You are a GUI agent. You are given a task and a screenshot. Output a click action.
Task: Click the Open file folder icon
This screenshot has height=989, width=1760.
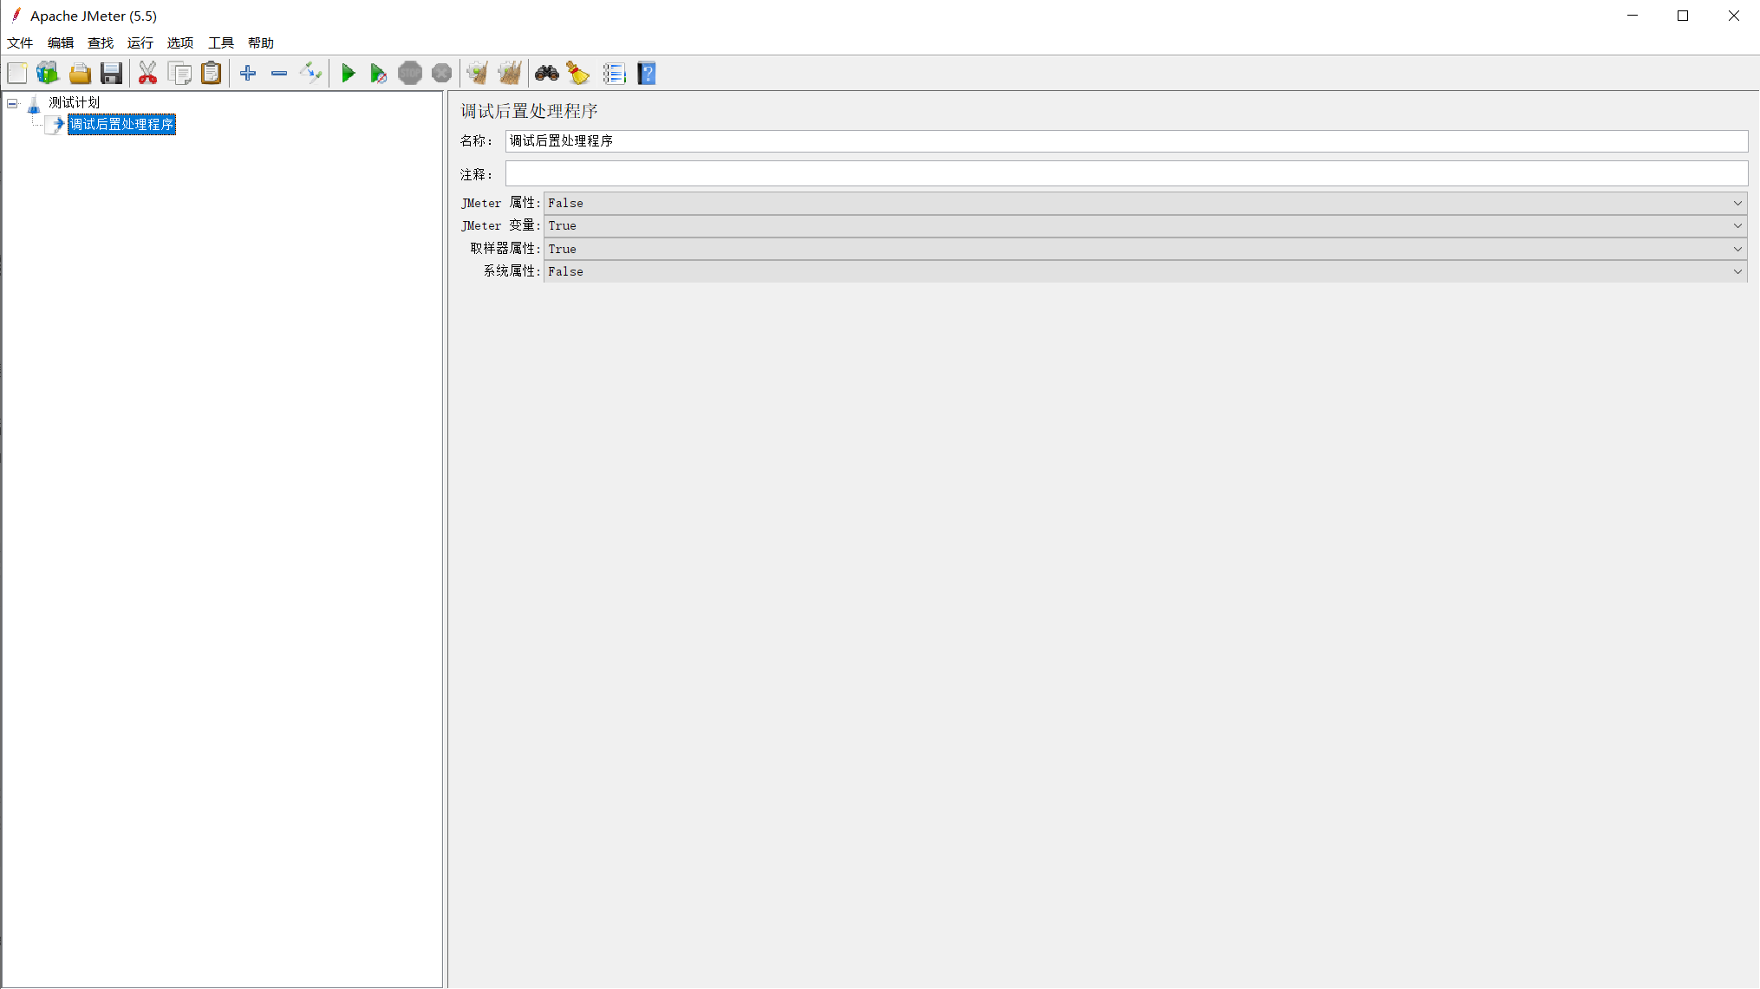tap(80, 74)
